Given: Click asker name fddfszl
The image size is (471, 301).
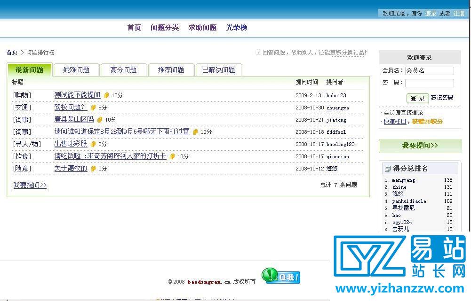Looking at the screenshot, I should click(336, 132).
